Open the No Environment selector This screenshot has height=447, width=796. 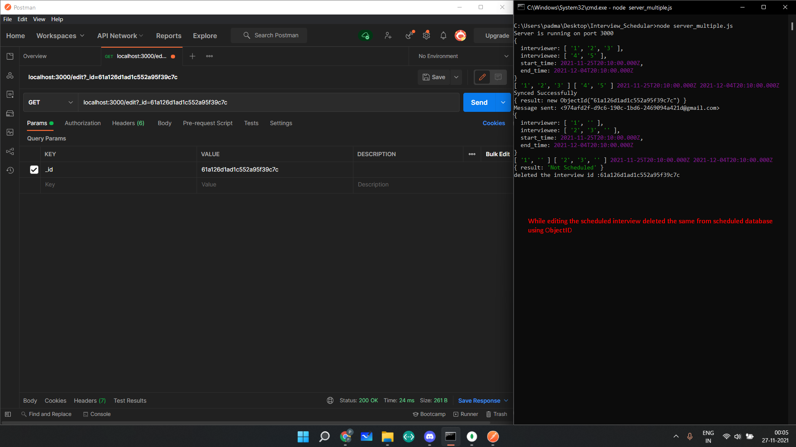pos(463,56)
